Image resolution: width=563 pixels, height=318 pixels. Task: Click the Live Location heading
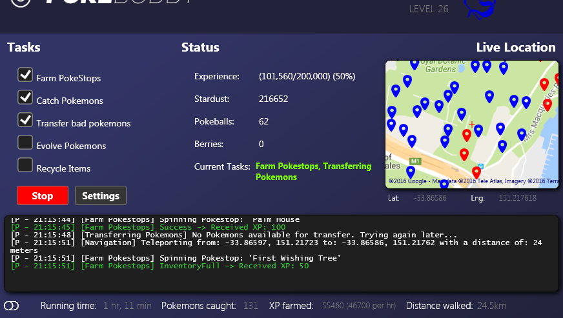(x=516, y=47)
